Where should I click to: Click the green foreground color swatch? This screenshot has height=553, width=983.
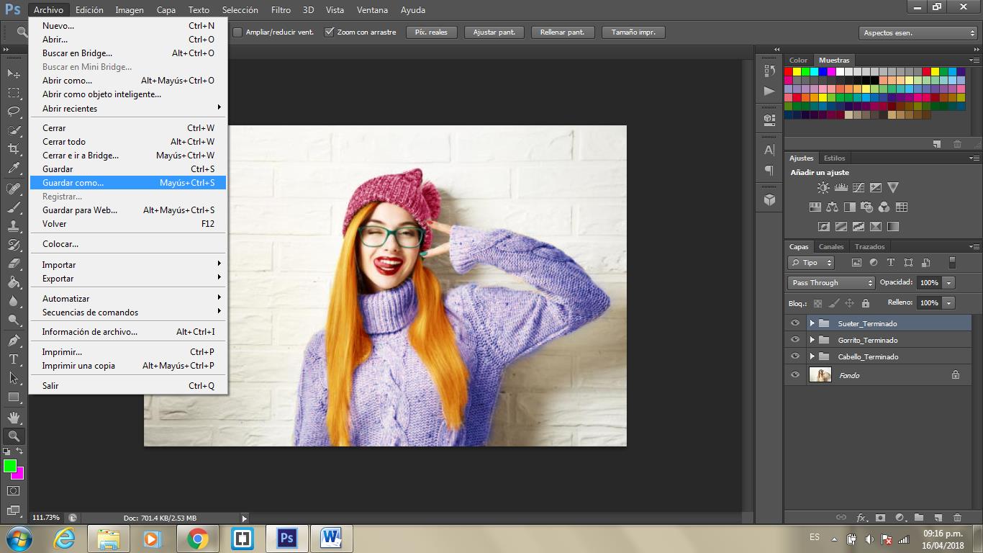tap(9, 466)
